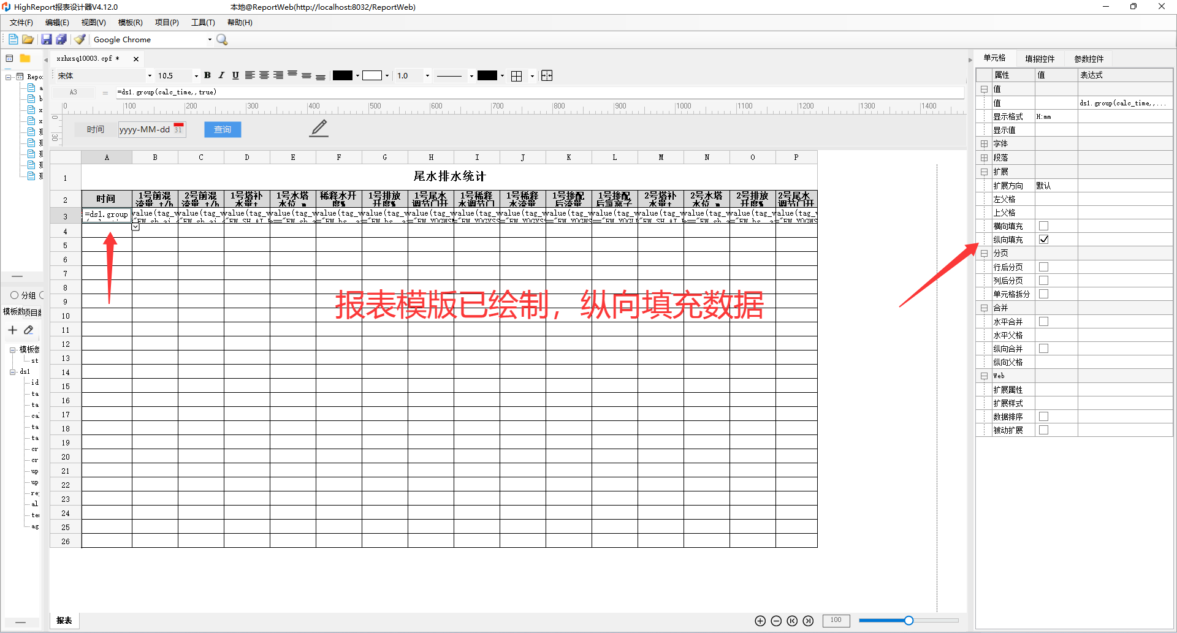Viewport: 1177px width, 633px height.
Task: Click the zoom slider handle
Action: (x=908, y=621)
